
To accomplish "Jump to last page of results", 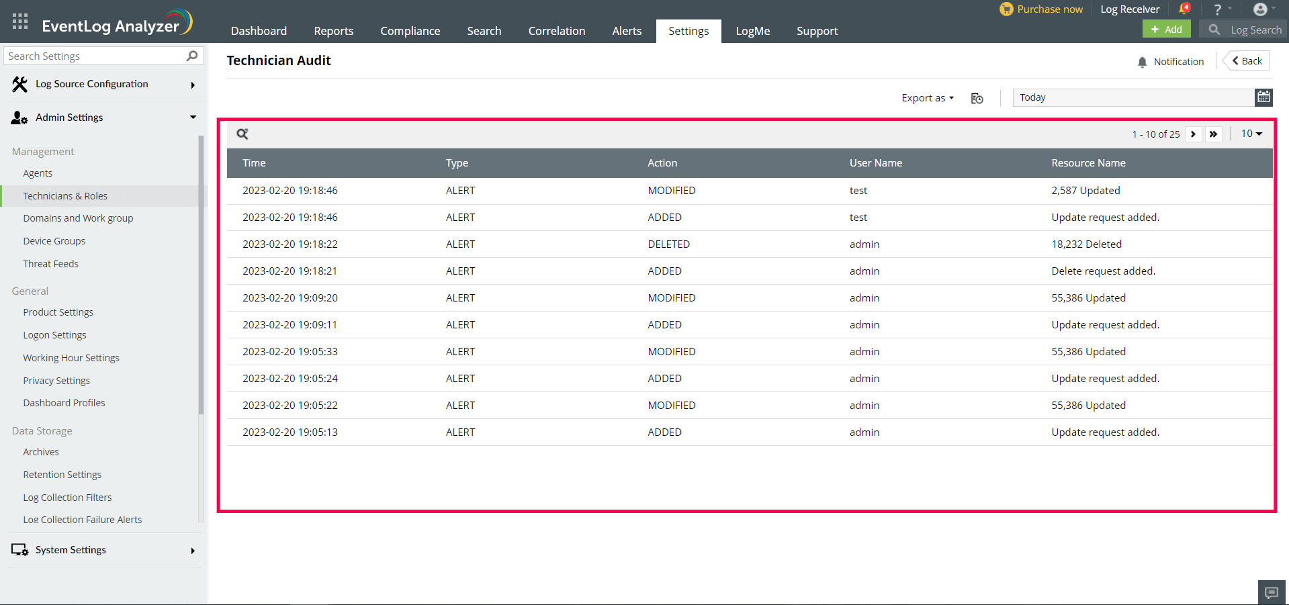I will point(1213,134).
